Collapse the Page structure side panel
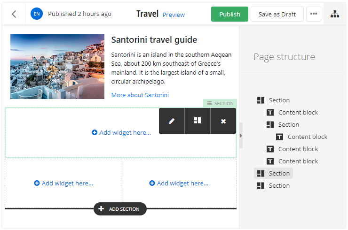Viewport: 348px width, 230px height. (241, 135)
